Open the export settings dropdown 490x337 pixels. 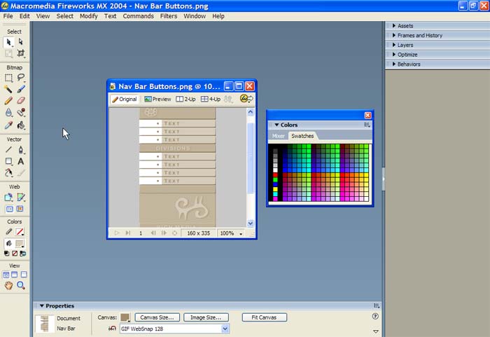pyautogui.click(x=225, y=329)
